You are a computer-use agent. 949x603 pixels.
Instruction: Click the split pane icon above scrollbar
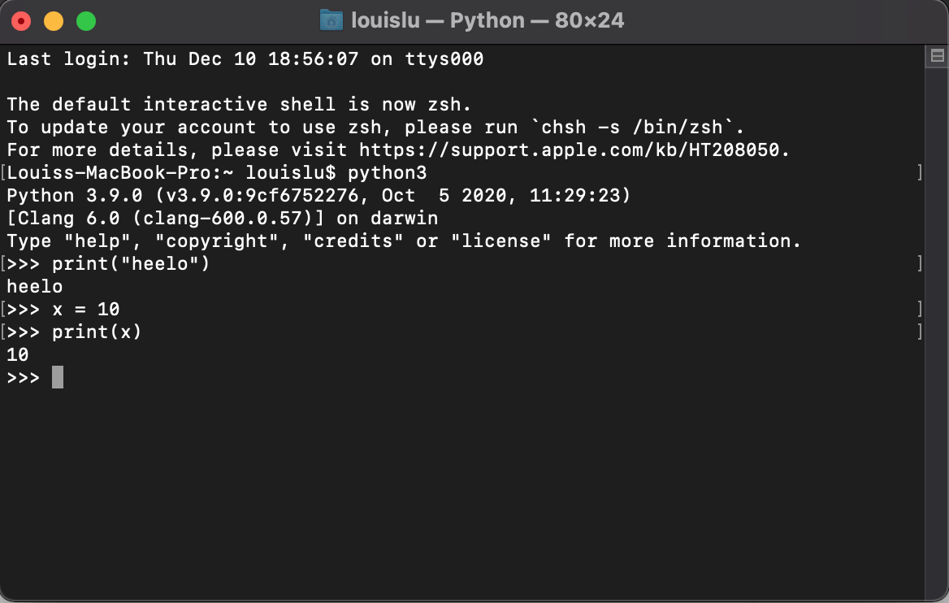[937, 56]
